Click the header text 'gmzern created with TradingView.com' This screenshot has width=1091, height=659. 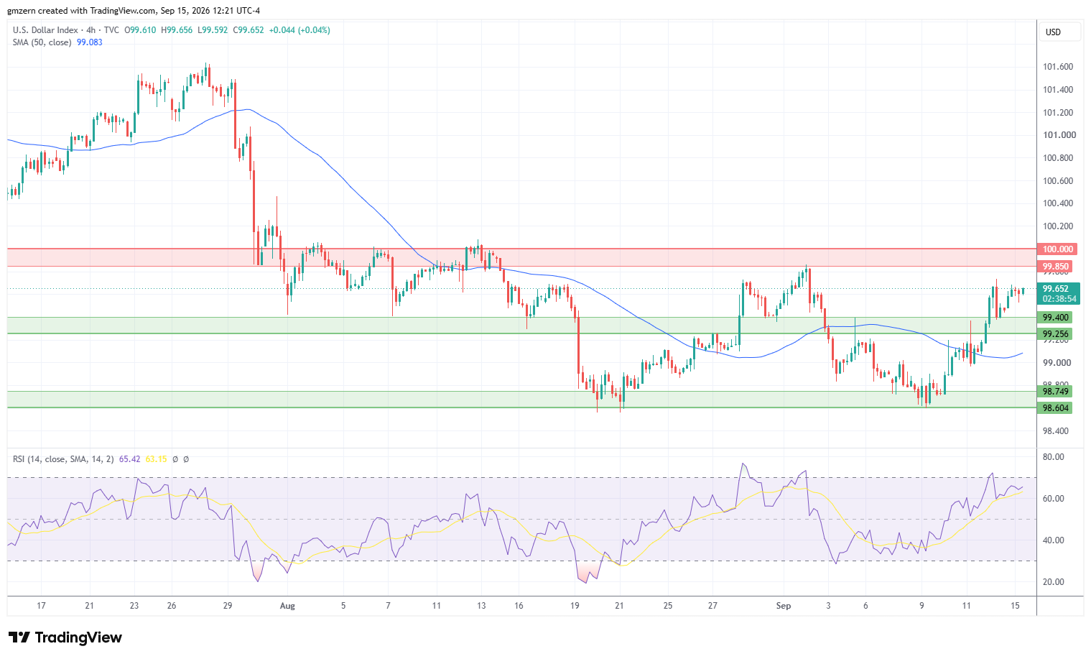tap(81, 11)
